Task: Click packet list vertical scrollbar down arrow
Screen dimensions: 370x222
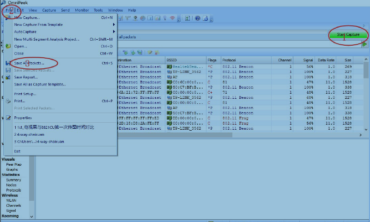Action: [366, 129]
